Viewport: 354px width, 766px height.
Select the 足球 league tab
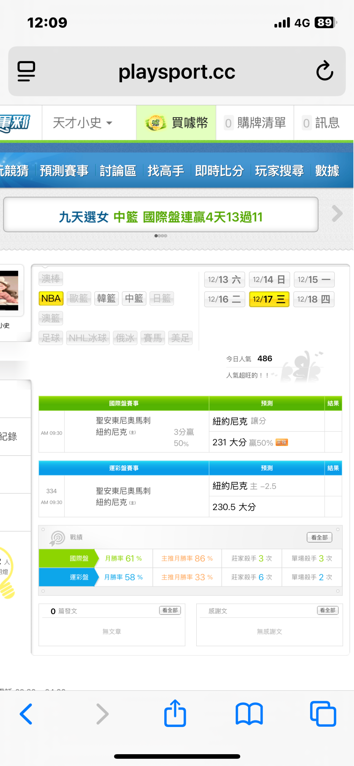[x=51, y=338]
